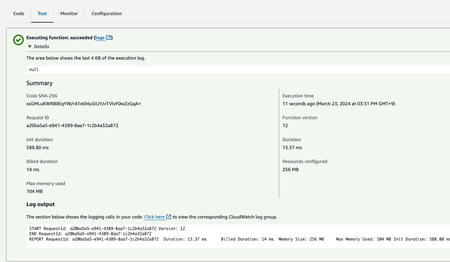Viewport: 450px width, 262px height.
Task: Click the external link icon beside logs
Action: click(109, 38)
